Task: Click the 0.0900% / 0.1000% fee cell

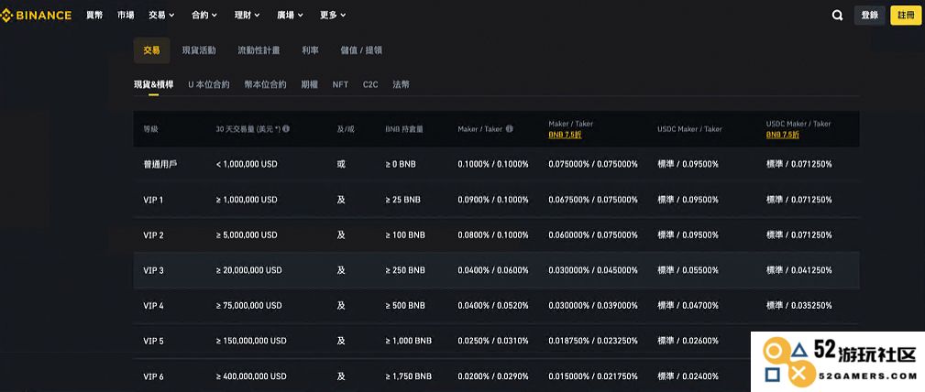Action: (493, 200)
